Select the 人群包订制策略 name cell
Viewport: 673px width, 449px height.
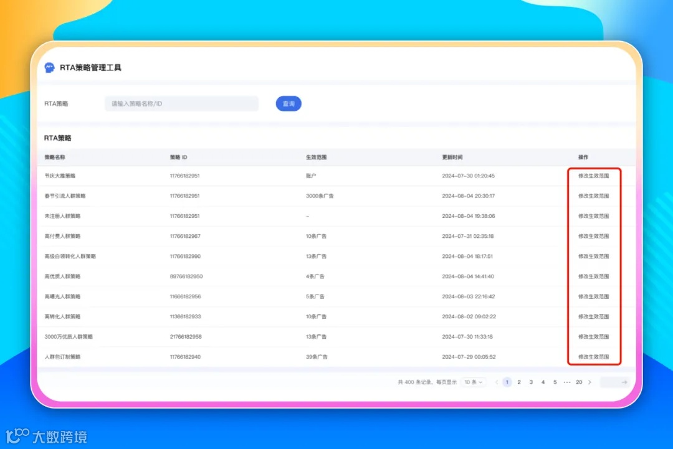(x=62, y=357)
